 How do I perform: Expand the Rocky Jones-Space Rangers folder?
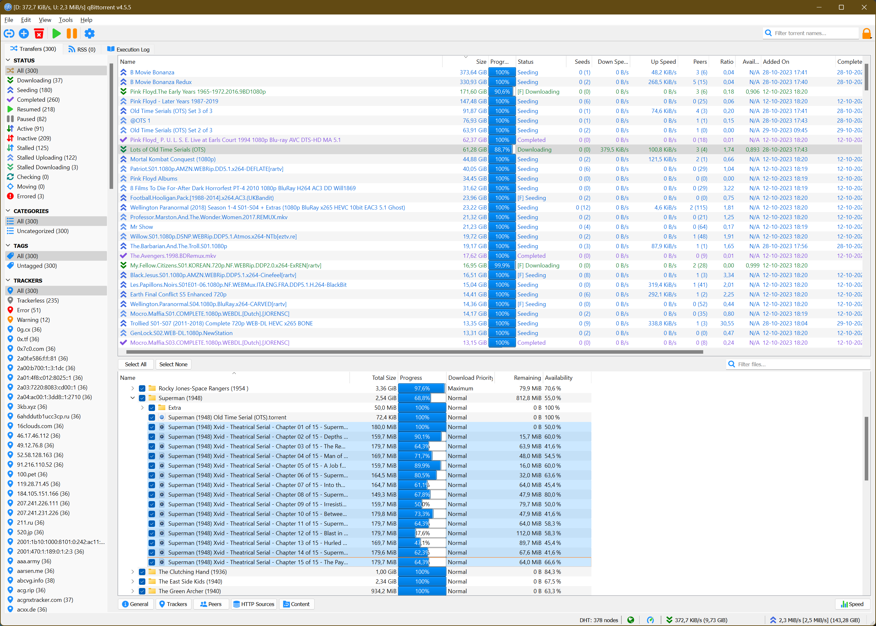133,388
